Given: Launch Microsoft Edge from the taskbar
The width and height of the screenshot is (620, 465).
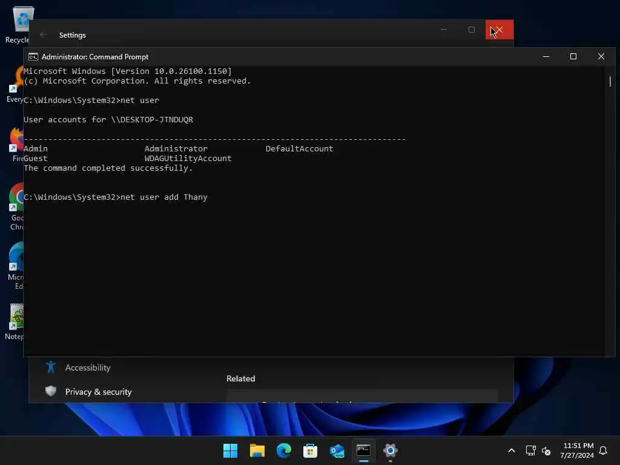Looking at the screenshot, I should click(283, 450).
